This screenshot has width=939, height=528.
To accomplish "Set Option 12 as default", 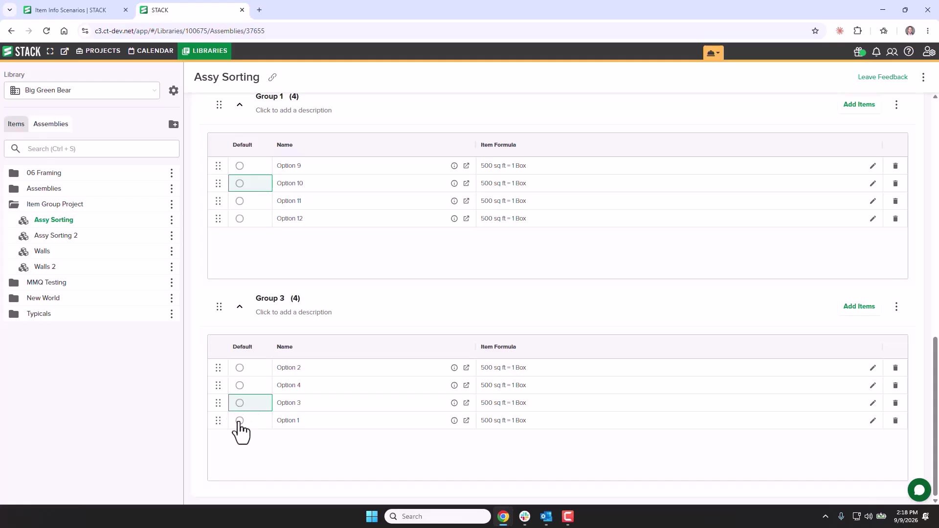I will click(240, 219).
